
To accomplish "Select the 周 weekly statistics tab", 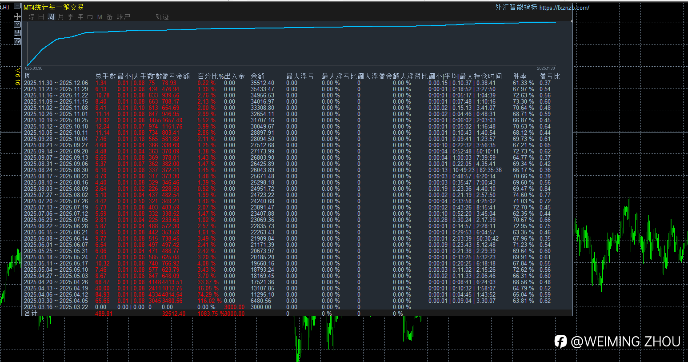I will (51, 17).
